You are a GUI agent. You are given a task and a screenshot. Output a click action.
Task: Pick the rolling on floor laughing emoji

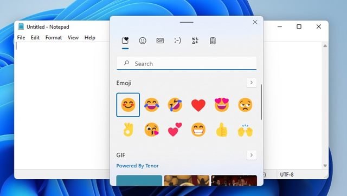[175, 105]
